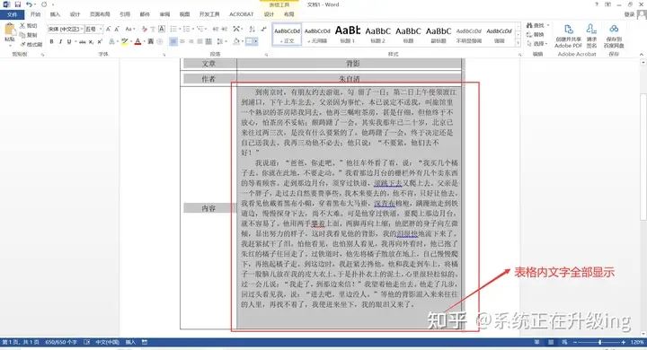Click the character border icon
The height and width of the screenshot is (350, 647).
click(162, 29)
